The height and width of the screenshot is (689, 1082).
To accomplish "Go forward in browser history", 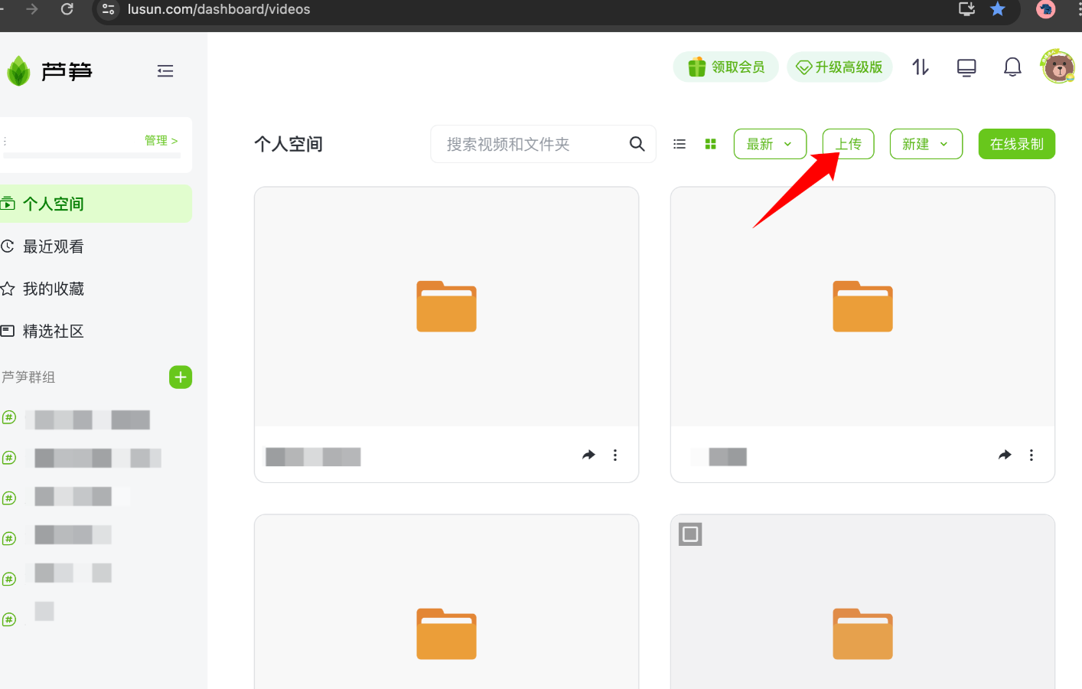I will (x=31, y=9).
